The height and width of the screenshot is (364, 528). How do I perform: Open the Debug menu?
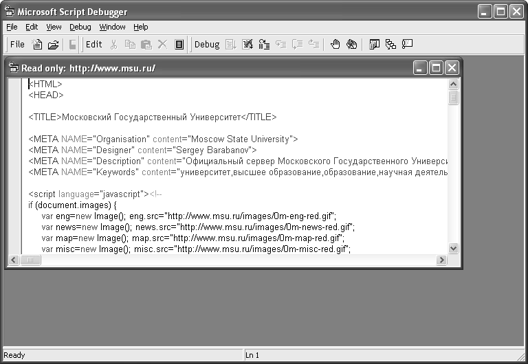point(80,27)
